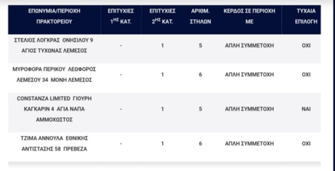
Task: Click the 2nd category wins value for ΤΖΙΜΑ ΑΝΝΟΥΛΑ
Action: pyautogui.click(x=162, y=144)
